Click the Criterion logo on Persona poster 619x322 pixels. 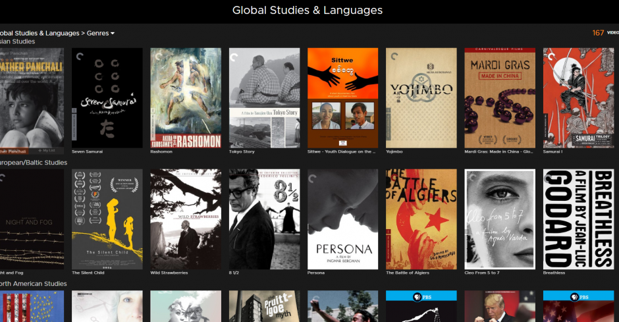click(x=313, y=179)
